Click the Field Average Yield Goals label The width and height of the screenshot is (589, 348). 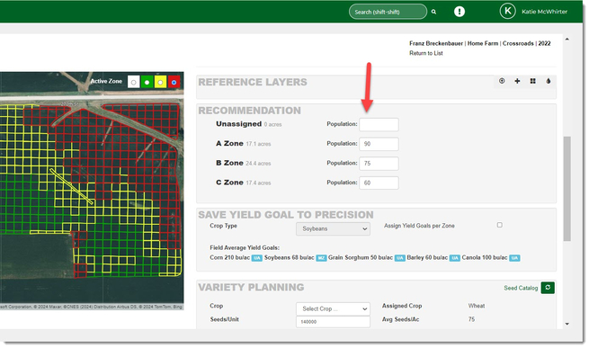(245, 248)
